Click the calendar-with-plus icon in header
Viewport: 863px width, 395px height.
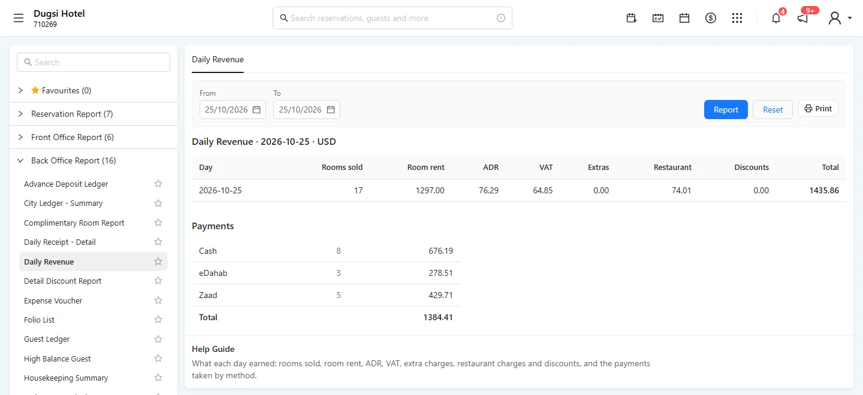pyautogui.click(x=631, y=18)
